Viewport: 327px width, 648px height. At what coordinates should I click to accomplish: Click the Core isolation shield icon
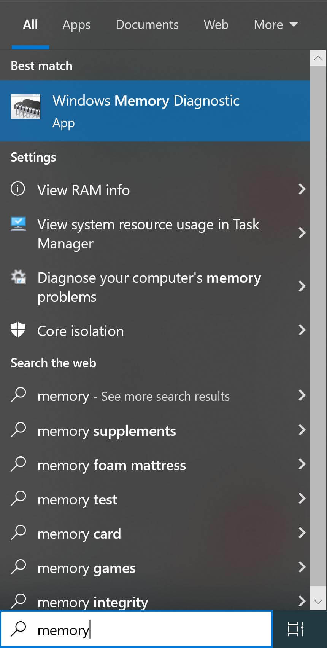point(18,330)
